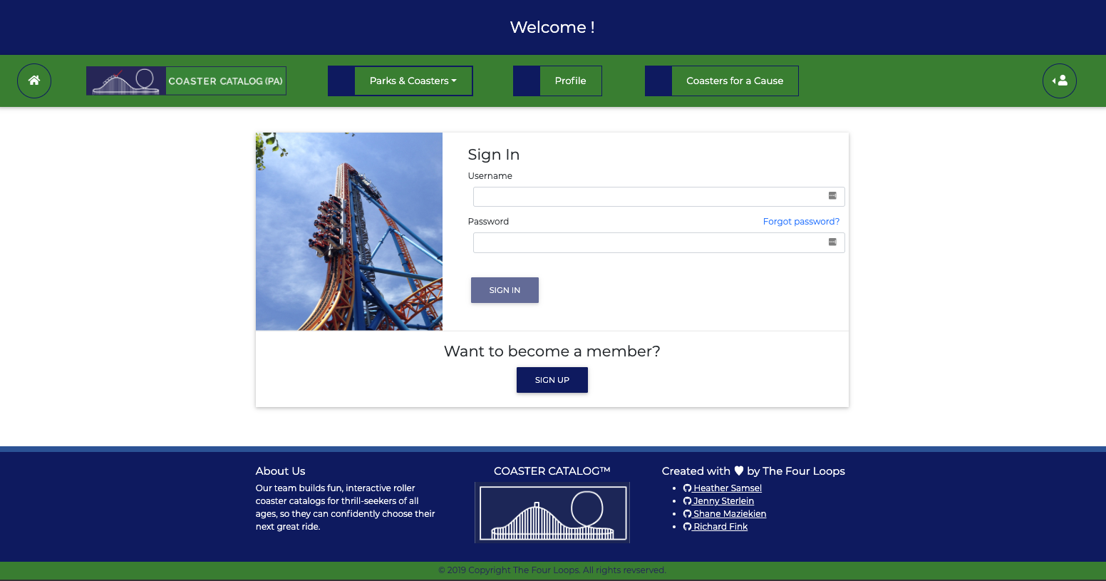Click the GitHub icon beside Jenny Sterlein
The width and height of the screenshot is (1106, 581).
click(686, 500)
